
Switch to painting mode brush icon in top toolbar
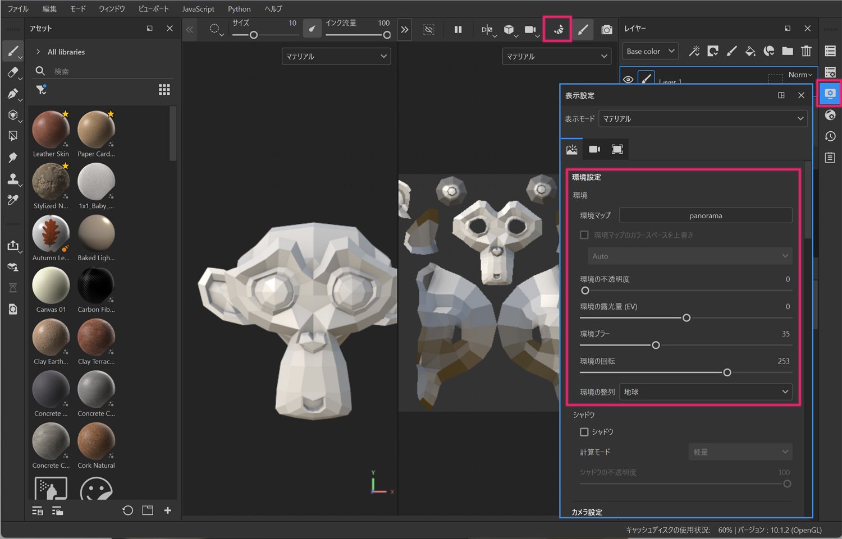click(x=583, y=29)
